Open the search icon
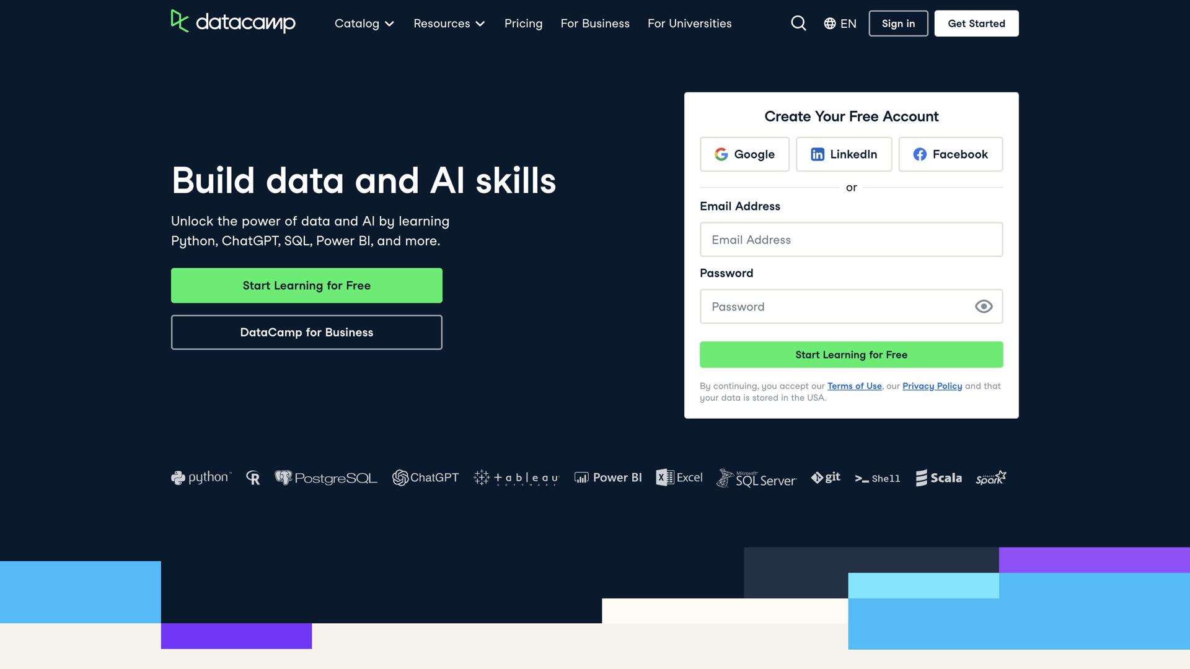 (798, 23)
